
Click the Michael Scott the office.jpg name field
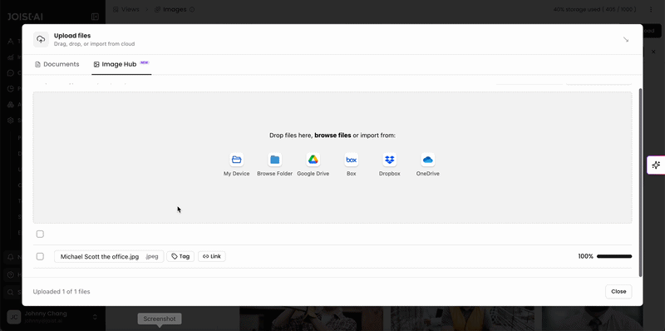109,256
